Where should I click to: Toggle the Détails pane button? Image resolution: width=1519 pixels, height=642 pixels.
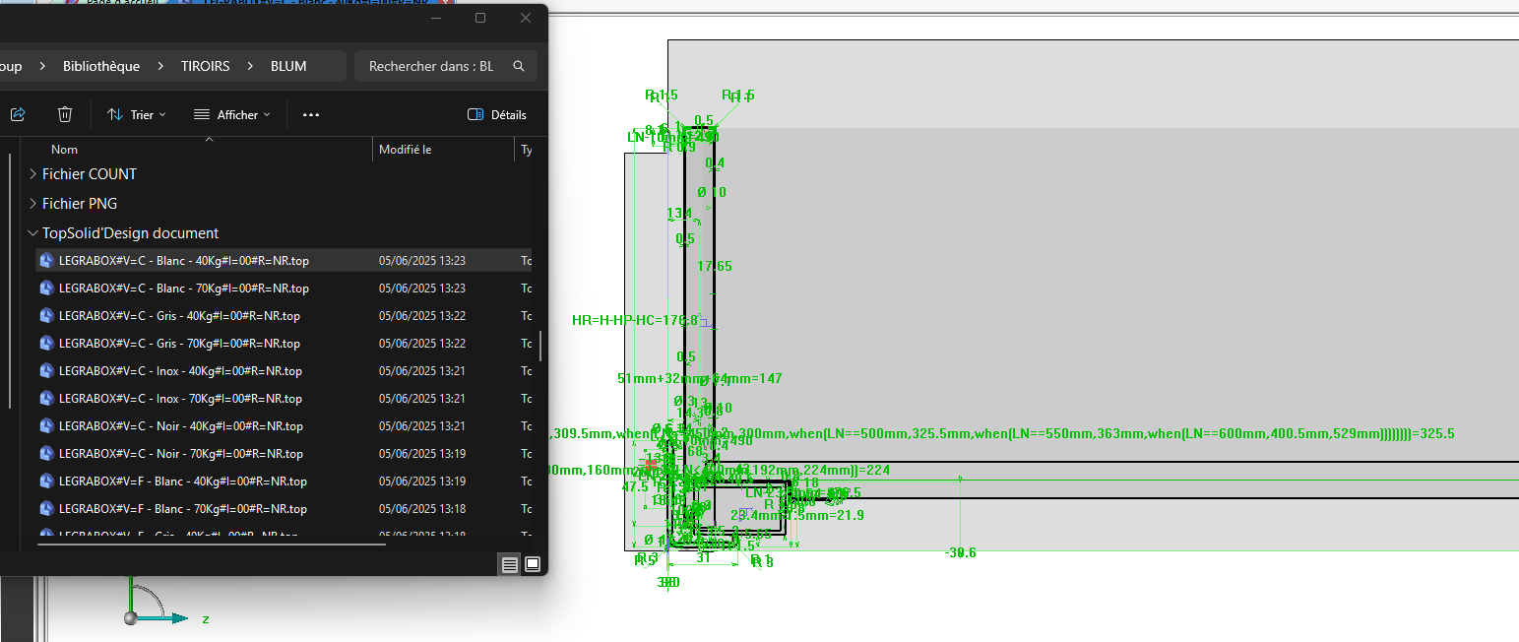(x=497, y=114)
